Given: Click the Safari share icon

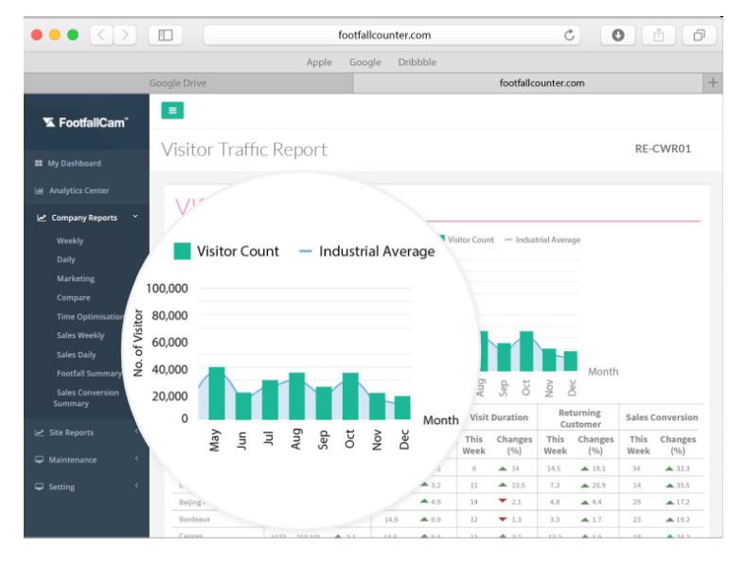Looking at the screenshot, I should [658, 35].
